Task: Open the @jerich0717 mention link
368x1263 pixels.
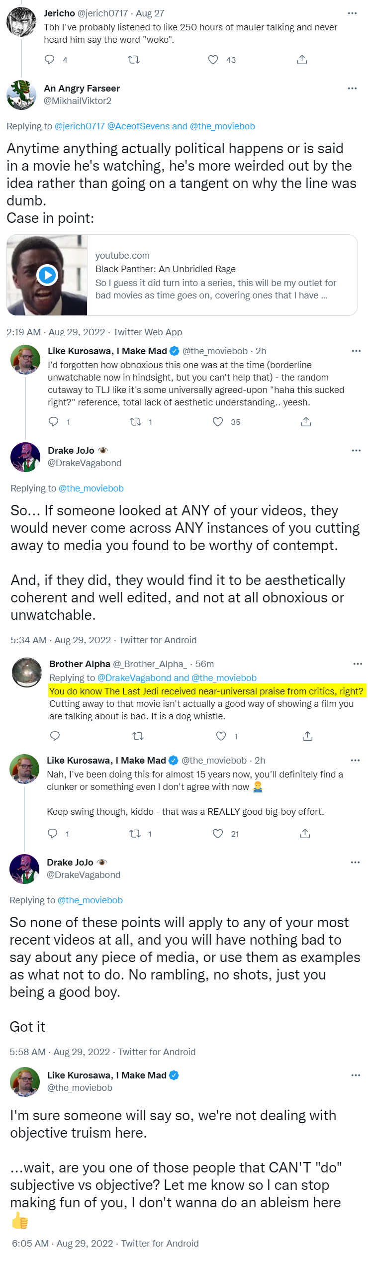Action: click(80, 126)
